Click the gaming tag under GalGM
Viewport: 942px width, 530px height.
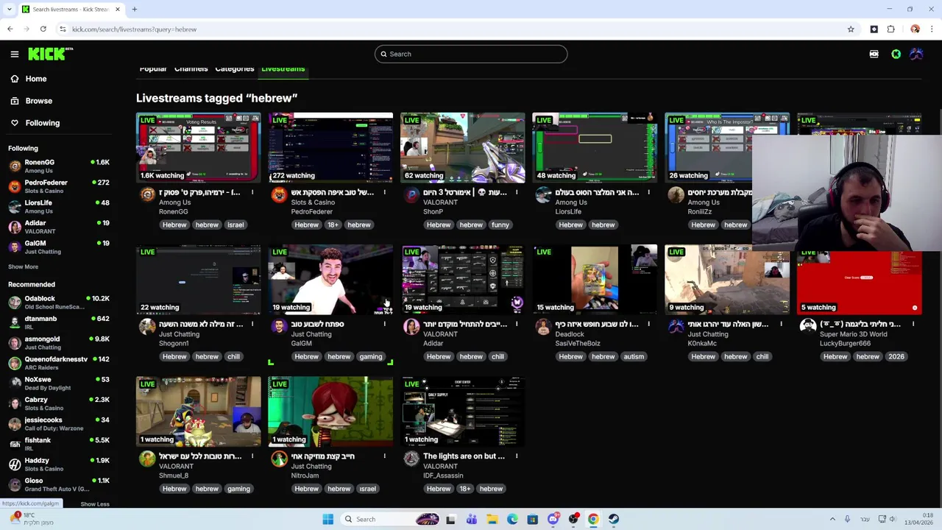(x=371, y=357)
